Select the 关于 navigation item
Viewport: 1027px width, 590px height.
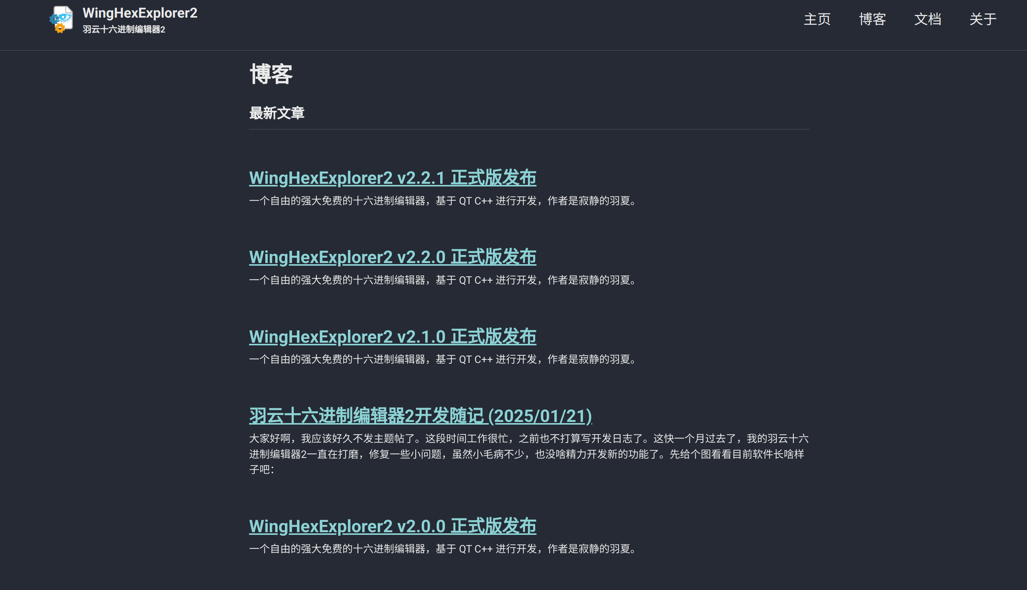(x=983, y=19)
